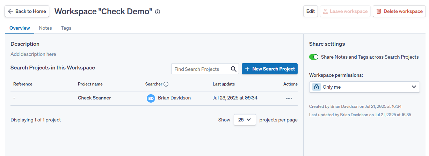
Task: Create a New Search Project
Action: [x=270, y=69]
